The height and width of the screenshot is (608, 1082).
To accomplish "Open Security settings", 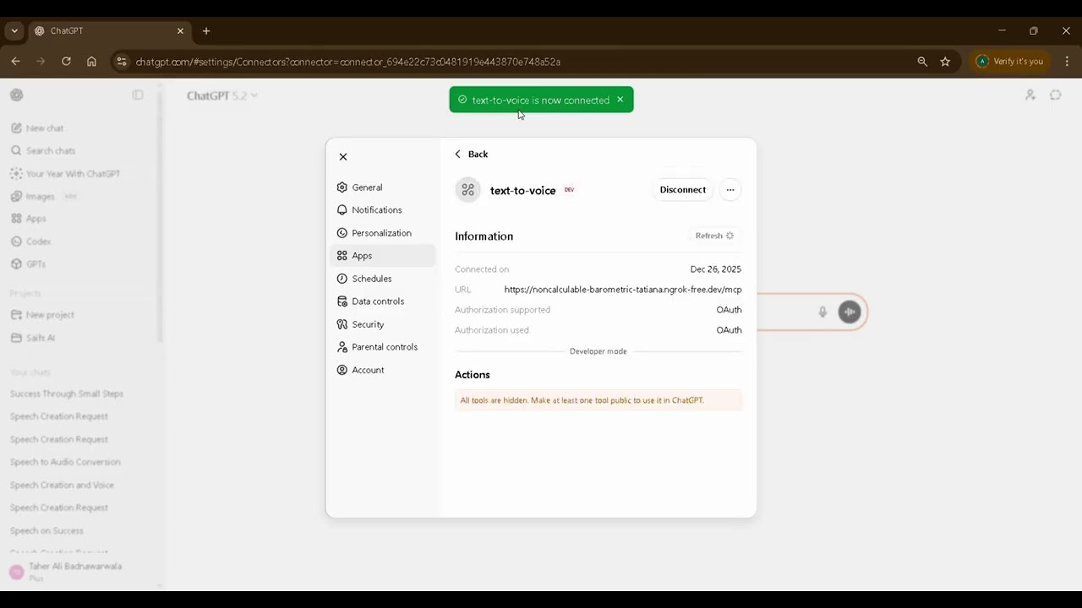I will coord(383,324).
